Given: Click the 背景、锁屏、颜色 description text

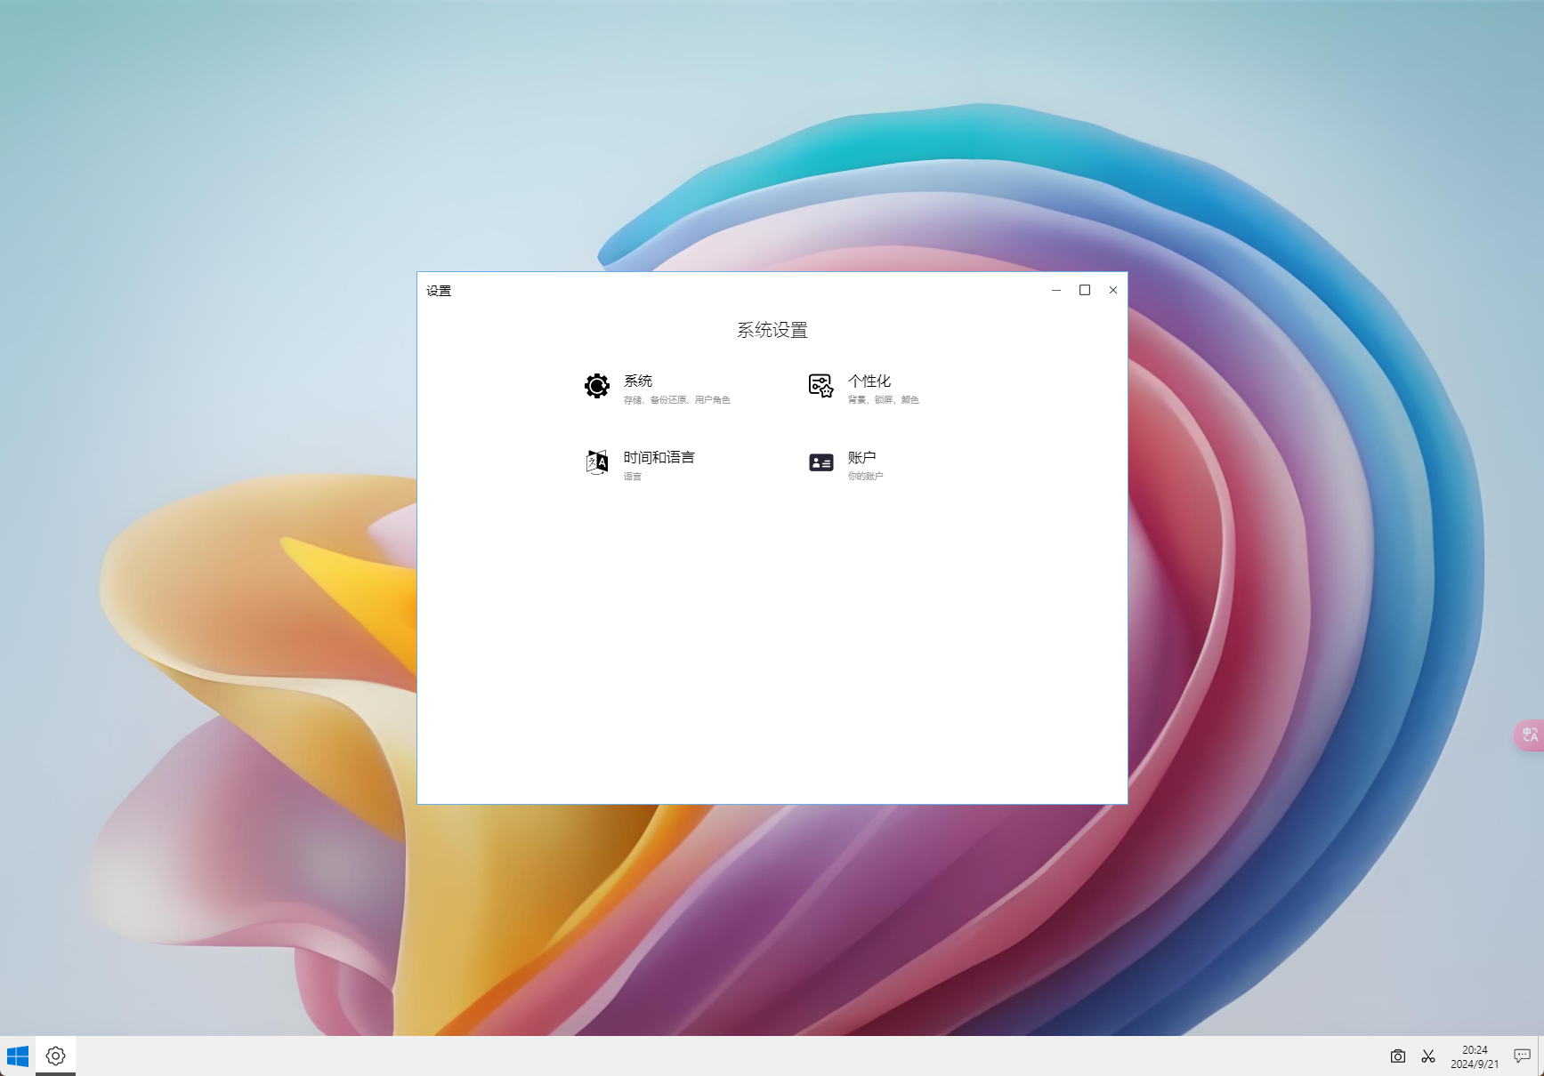Looking at the screenshot, I should pos(884,400).
